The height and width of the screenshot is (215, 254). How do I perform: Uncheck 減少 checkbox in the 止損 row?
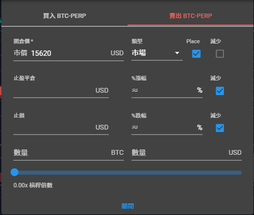point(220,128)
